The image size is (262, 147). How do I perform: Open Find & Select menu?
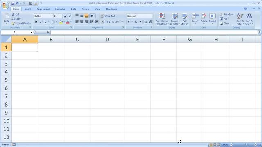coord(249,19)
